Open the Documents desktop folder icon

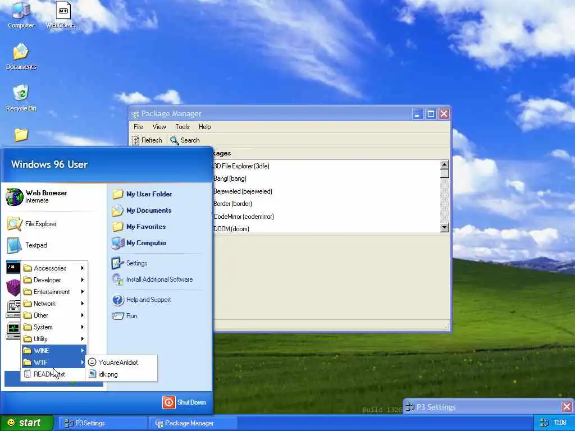coord(21,56)
